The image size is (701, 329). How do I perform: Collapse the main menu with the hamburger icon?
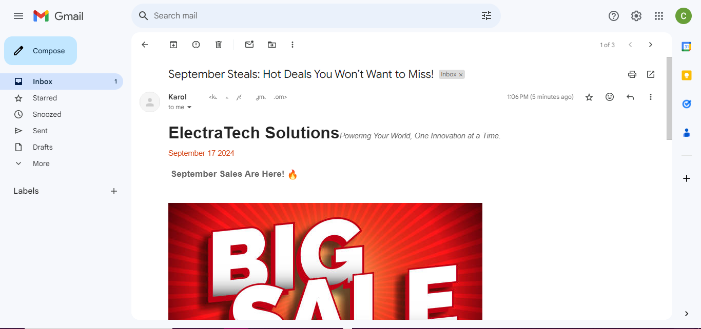18,16
